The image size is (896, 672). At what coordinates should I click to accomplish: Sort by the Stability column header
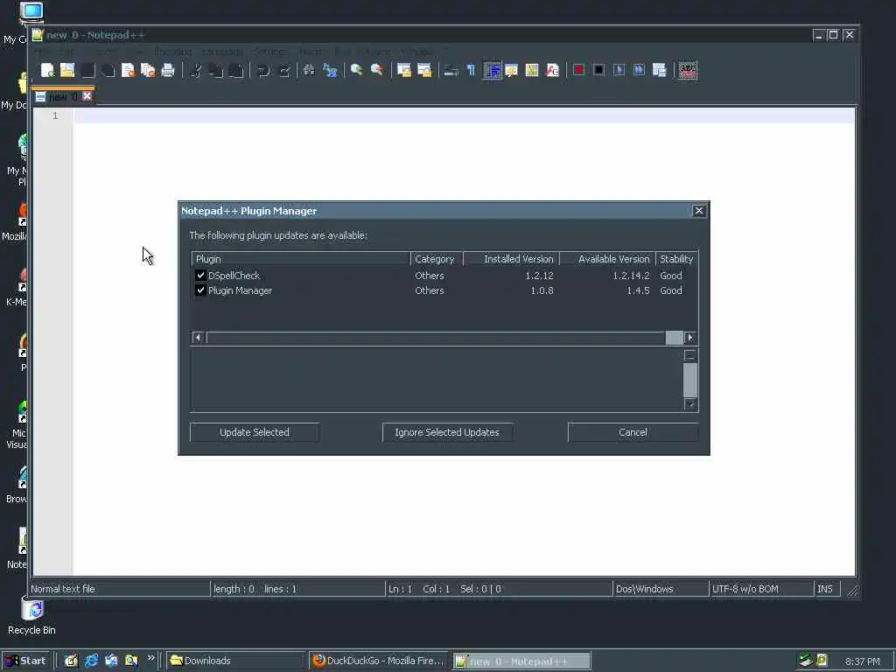(x=676, y=259)
